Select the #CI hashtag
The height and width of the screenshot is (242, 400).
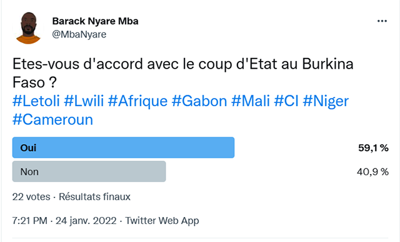pyautogui.click(x=286, y=101)
